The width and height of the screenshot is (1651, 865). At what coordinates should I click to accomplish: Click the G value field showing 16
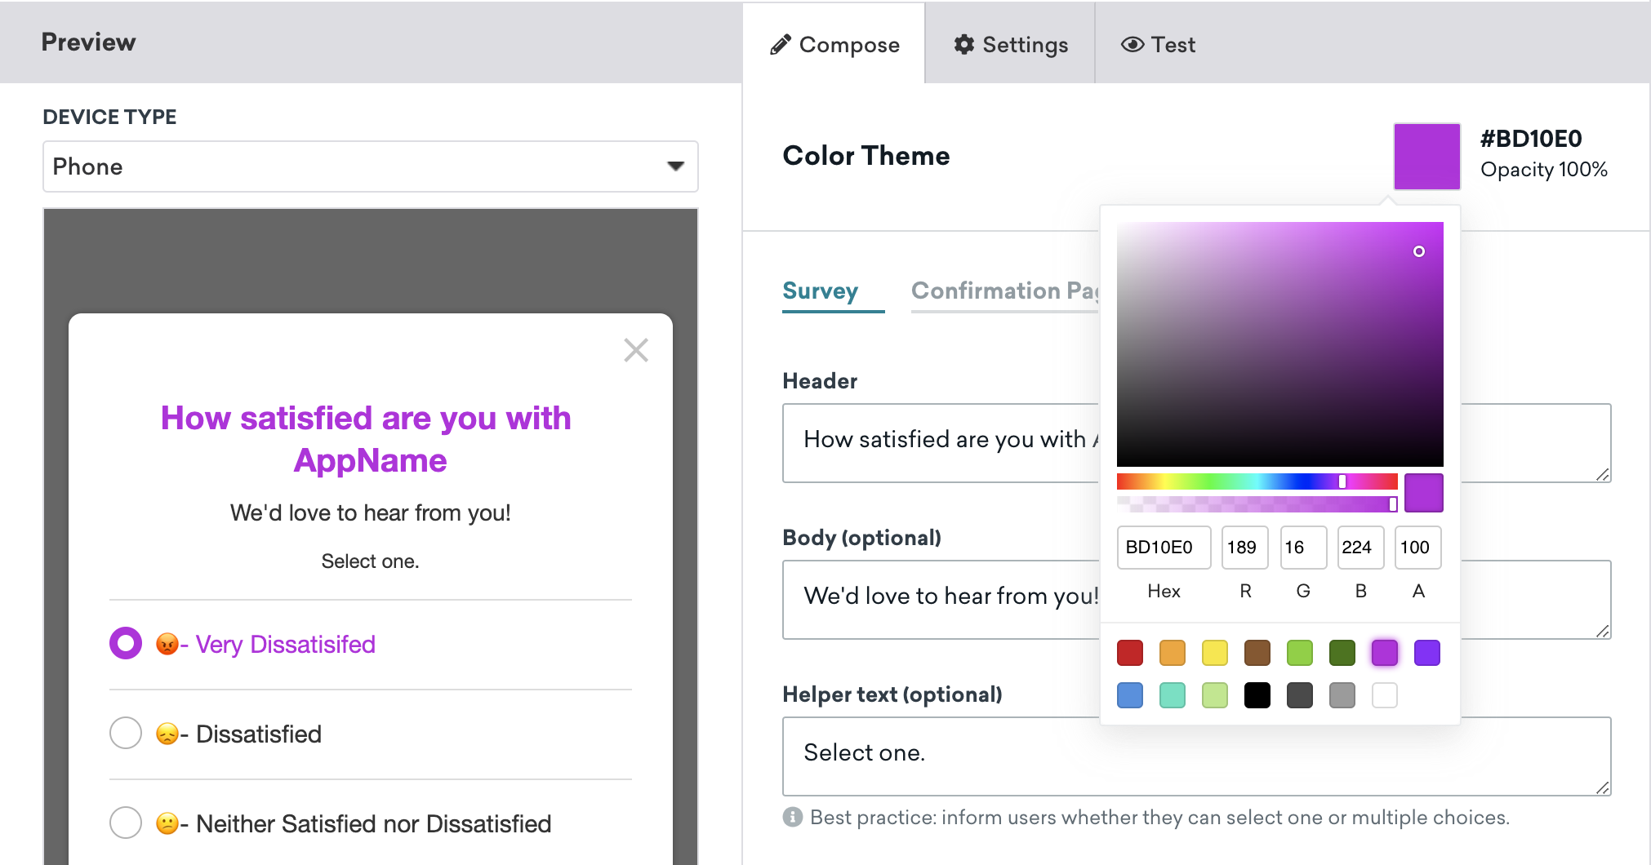pos(1303,548)
